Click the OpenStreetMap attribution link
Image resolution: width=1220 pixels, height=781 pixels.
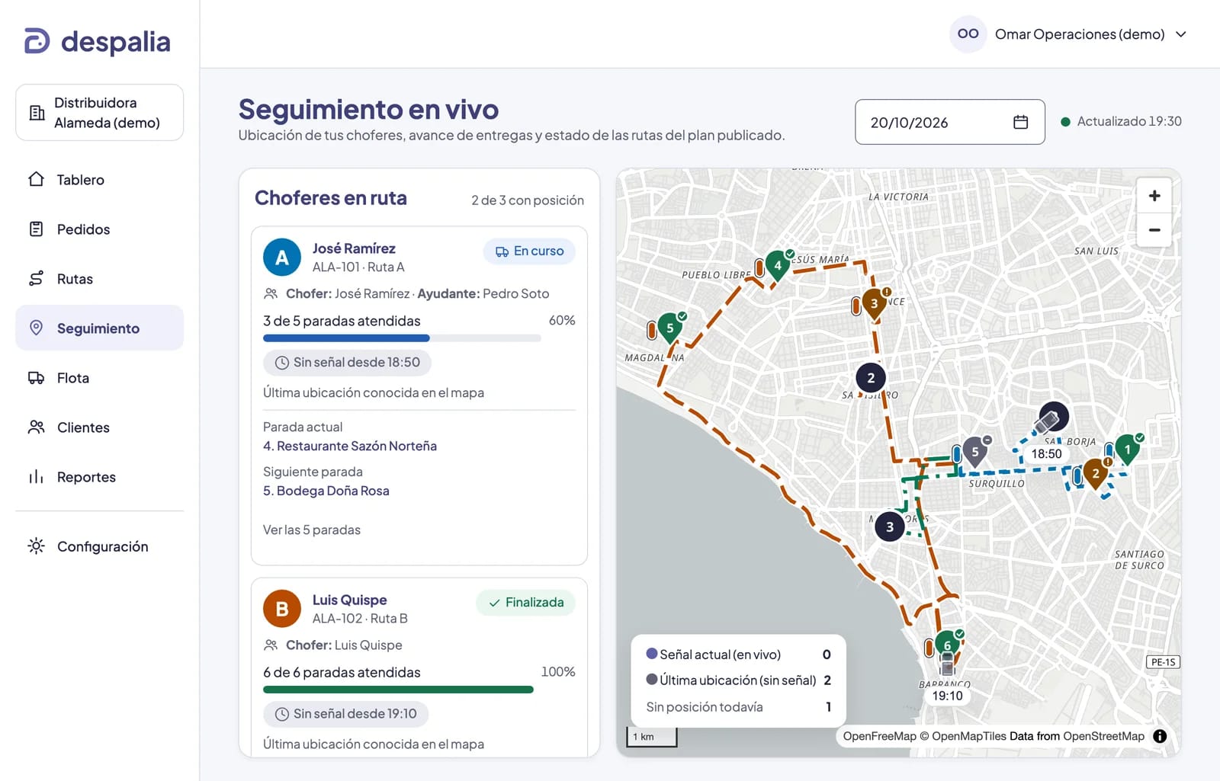[1103, 736]
